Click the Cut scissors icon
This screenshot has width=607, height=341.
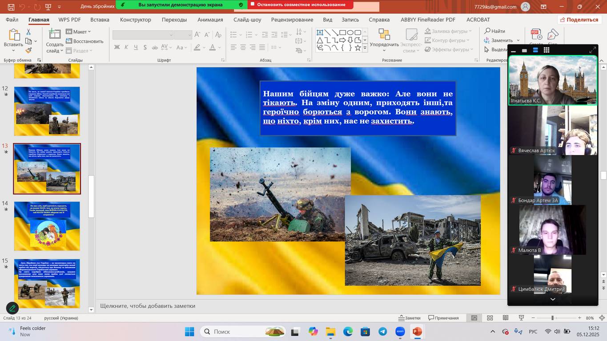[x=28, y=32]
